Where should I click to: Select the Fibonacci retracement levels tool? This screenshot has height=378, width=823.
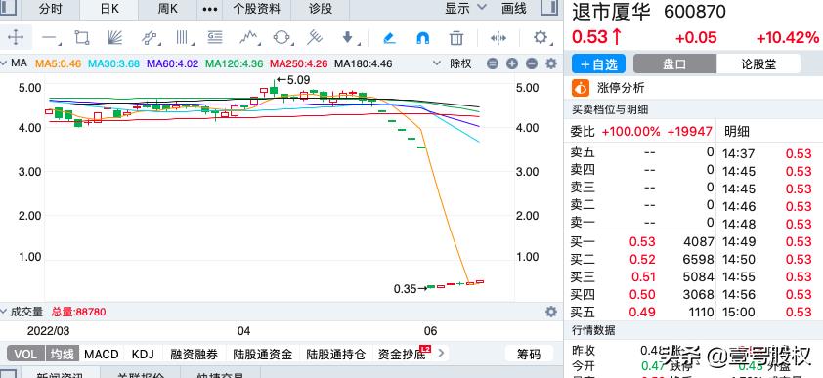pos(215,37)
